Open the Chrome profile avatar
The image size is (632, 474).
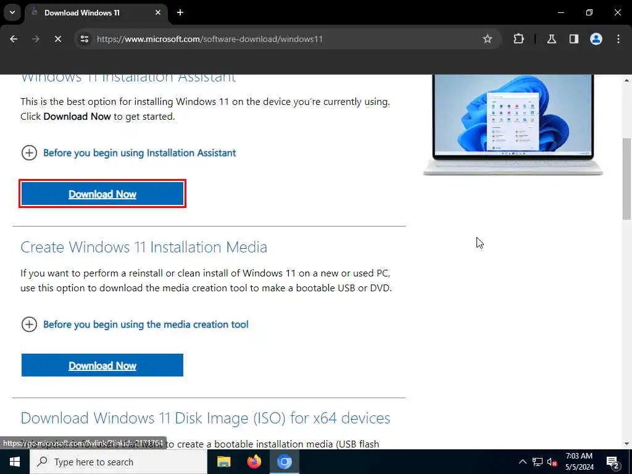coord(596,39)
